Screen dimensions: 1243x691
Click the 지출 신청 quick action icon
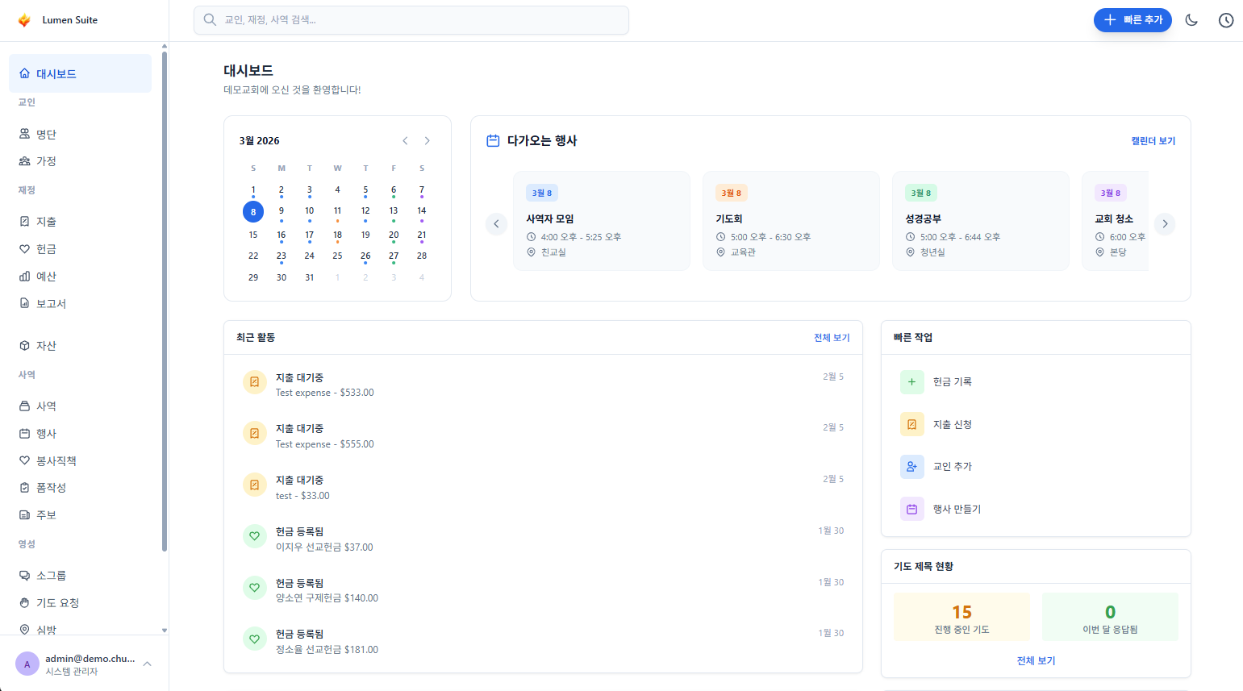pyautogui.click(x=911, y=424)
